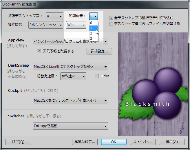
Task: Confirm settings with the OK button
Action: 114,142
